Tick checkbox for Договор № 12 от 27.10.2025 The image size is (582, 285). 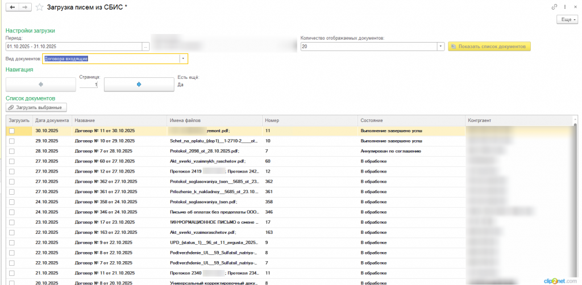click(x=12, y=171)
